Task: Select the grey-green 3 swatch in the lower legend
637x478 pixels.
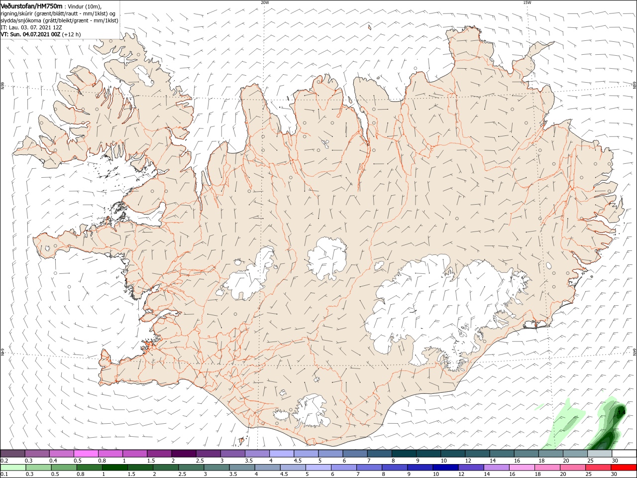Action: pos(217,468)
